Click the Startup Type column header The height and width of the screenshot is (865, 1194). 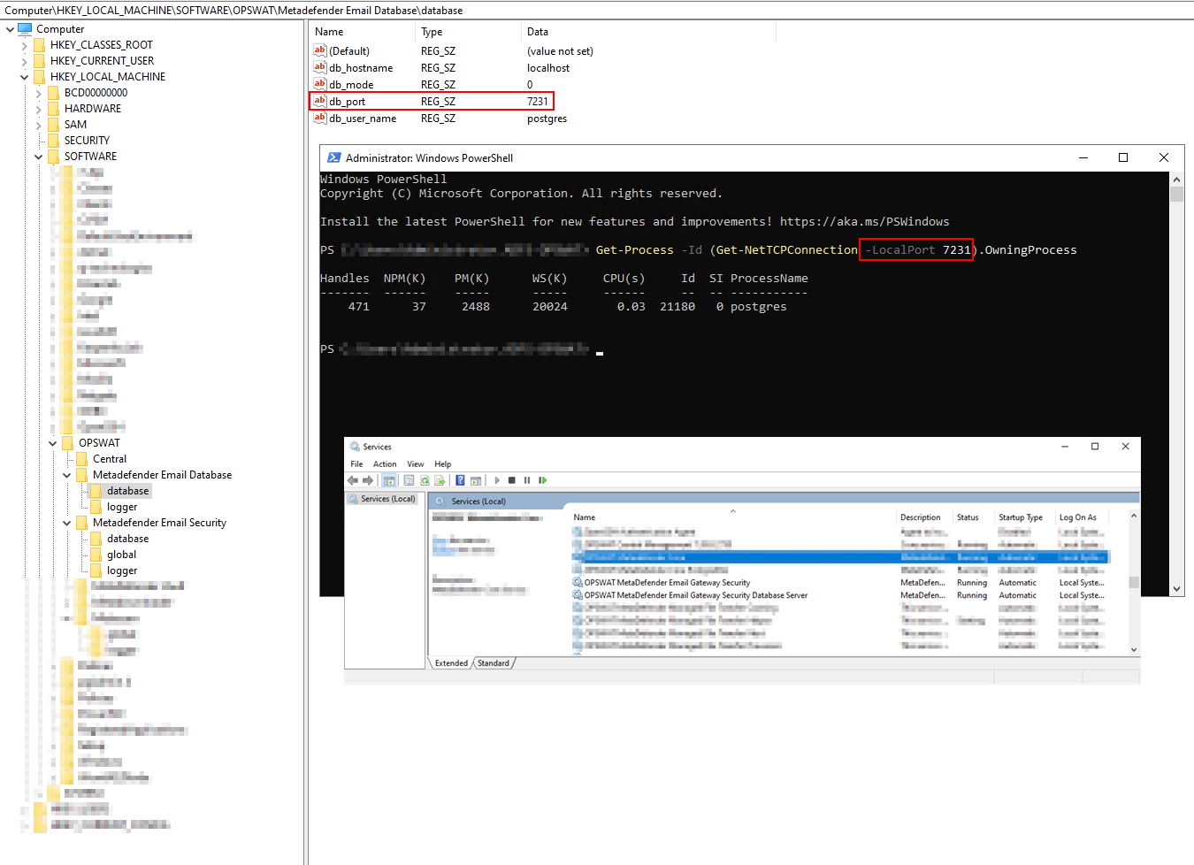pos(1021,517)
